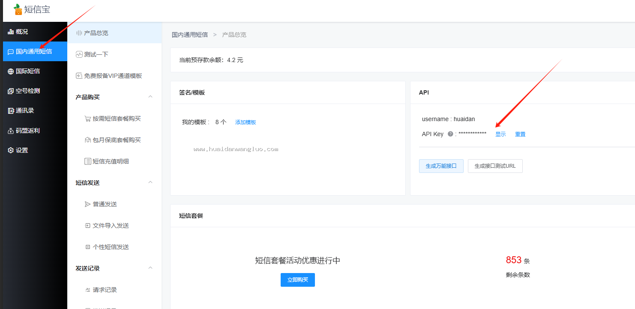Image resolution: width=635 pixels, height=309 pixels.
Task: Click the username : huaidan text
Action: tap(448, 119)
